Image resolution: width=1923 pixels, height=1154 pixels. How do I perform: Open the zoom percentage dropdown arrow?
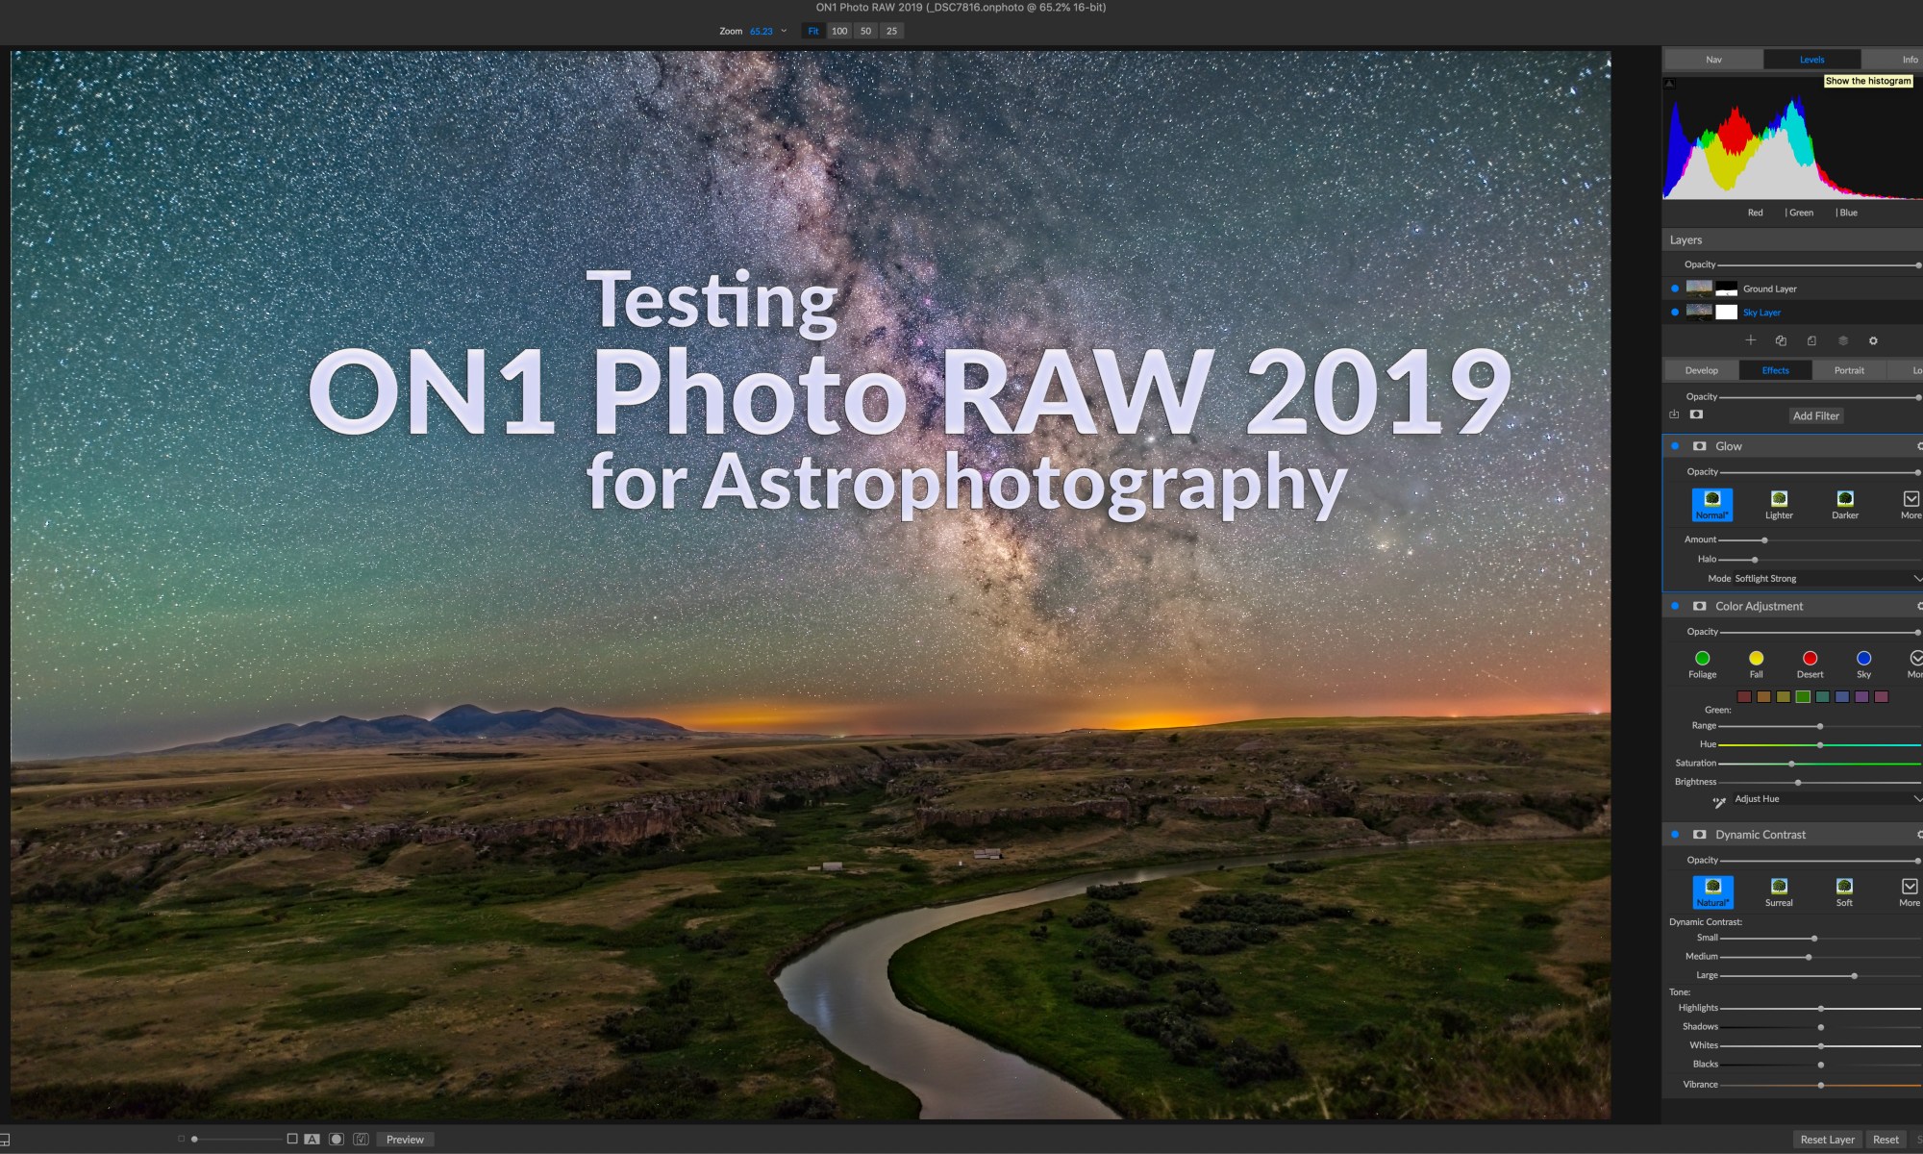point(784,31)
